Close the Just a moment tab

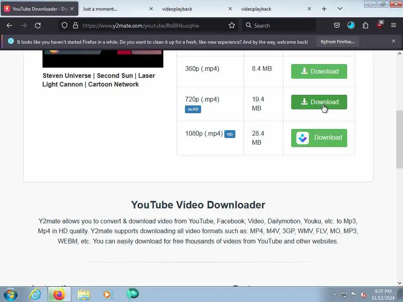click(x=151, y=9)
